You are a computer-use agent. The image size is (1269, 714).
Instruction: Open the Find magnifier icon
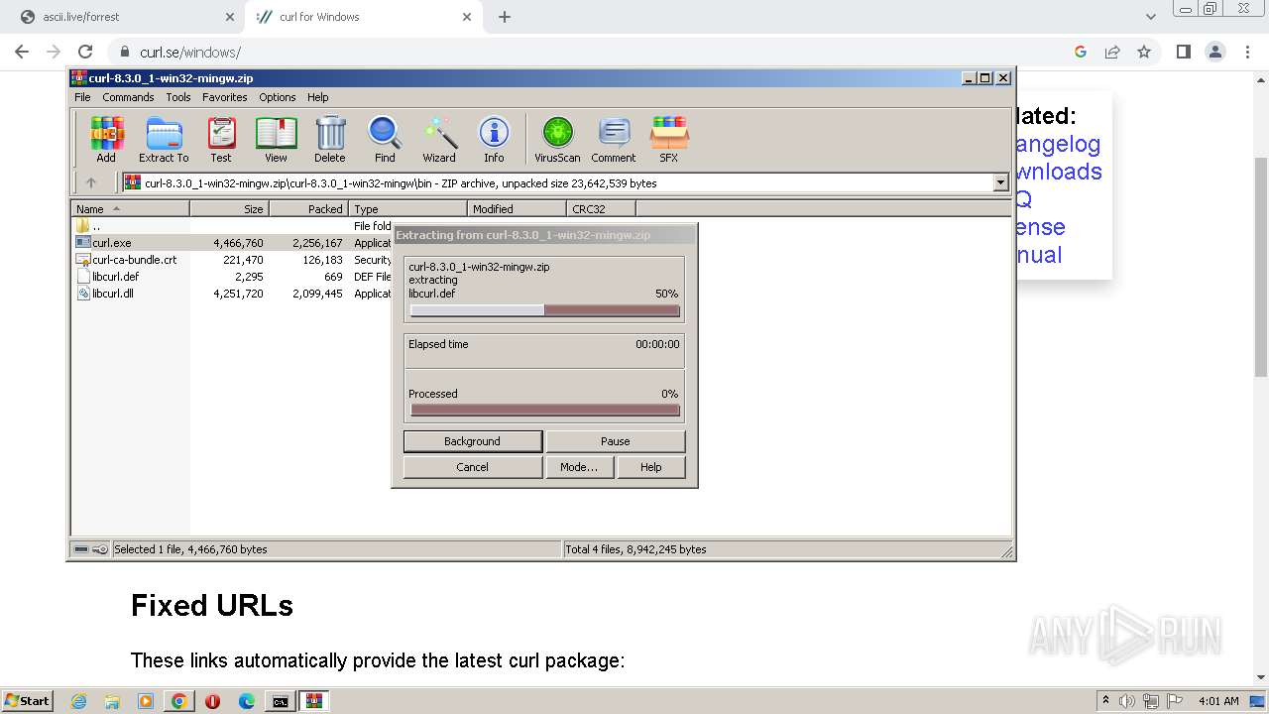(385, 139)
